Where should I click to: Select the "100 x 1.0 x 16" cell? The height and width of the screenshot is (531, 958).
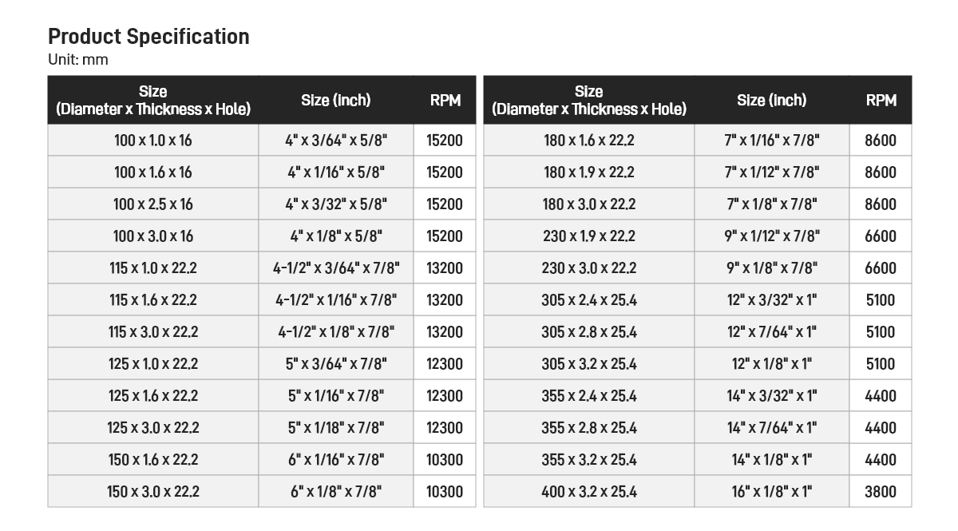153,141
